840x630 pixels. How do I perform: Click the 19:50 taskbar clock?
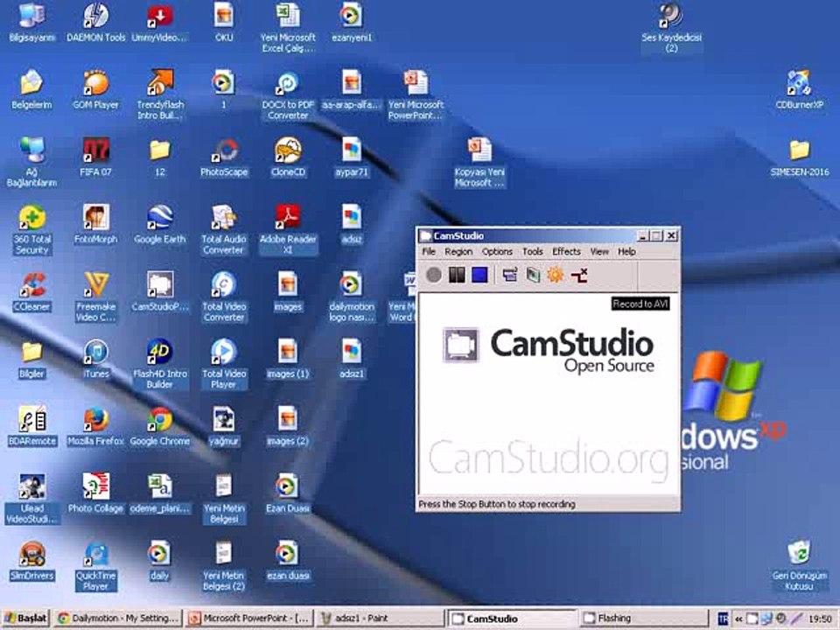[820, 619]
